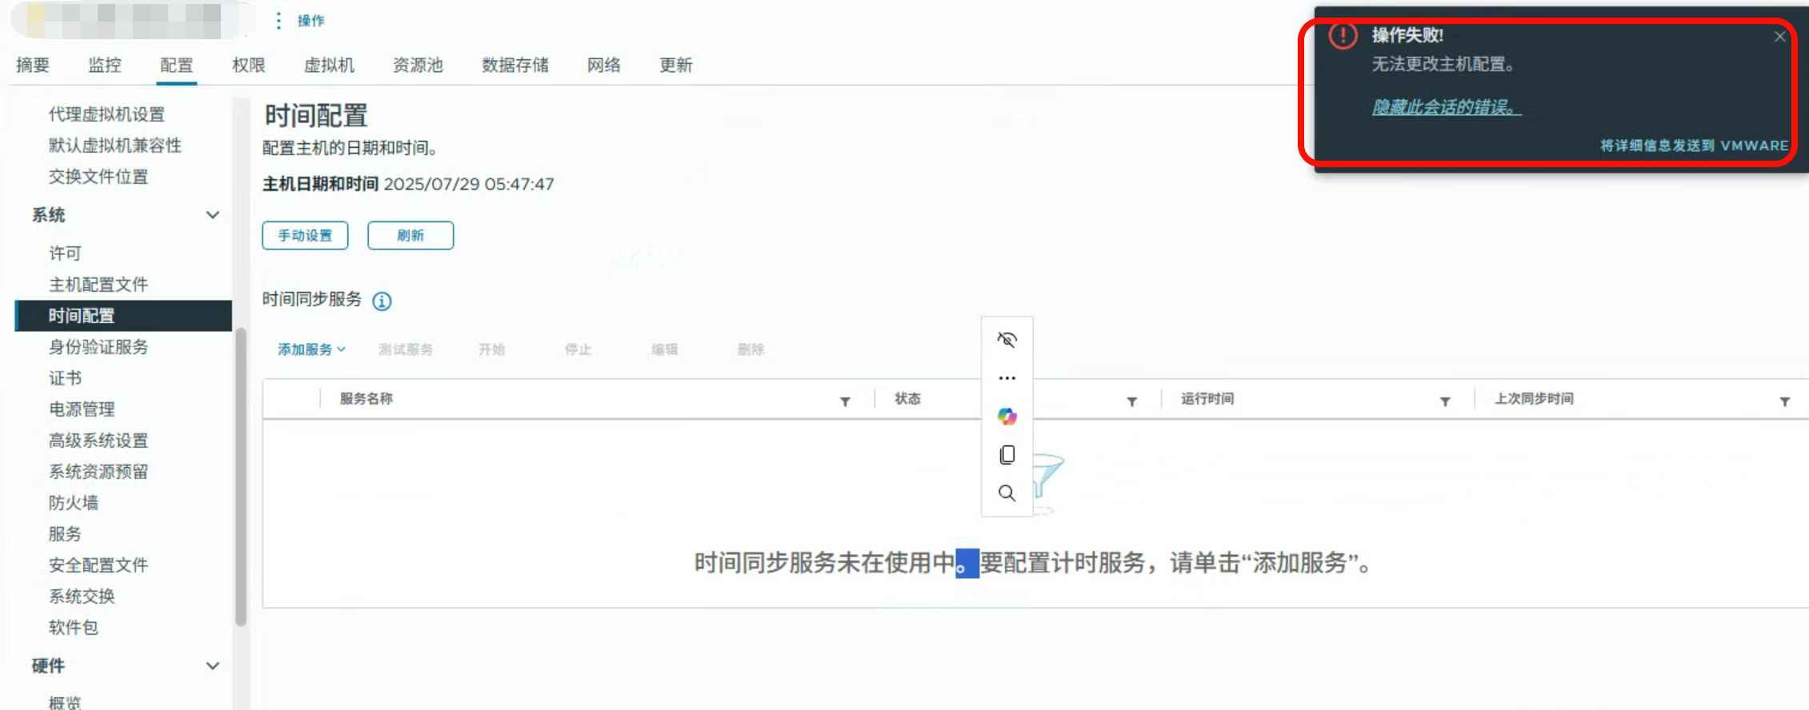Click the hide (crossed eye) icon
Viewport: 1809px width, 710px height.
click(x=1007, y=340)
